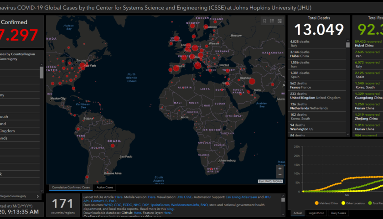Zoom in on the map with plus
Image resolution: width=383 pixels, height=219 pixels.
coord(280,168)
